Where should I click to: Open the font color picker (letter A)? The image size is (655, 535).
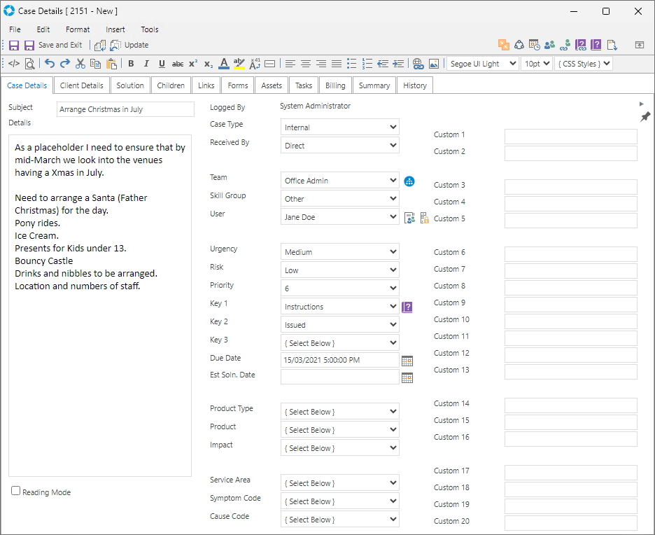[223, 64]
